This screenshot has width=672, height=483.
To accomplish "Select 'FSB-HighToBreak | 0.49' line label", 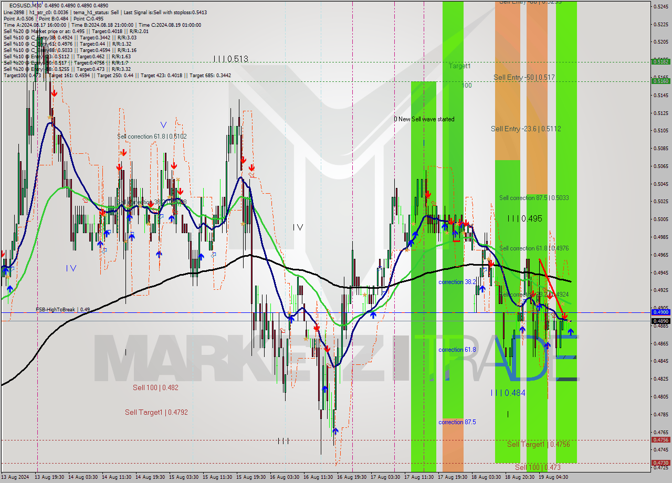I will 63,310.
